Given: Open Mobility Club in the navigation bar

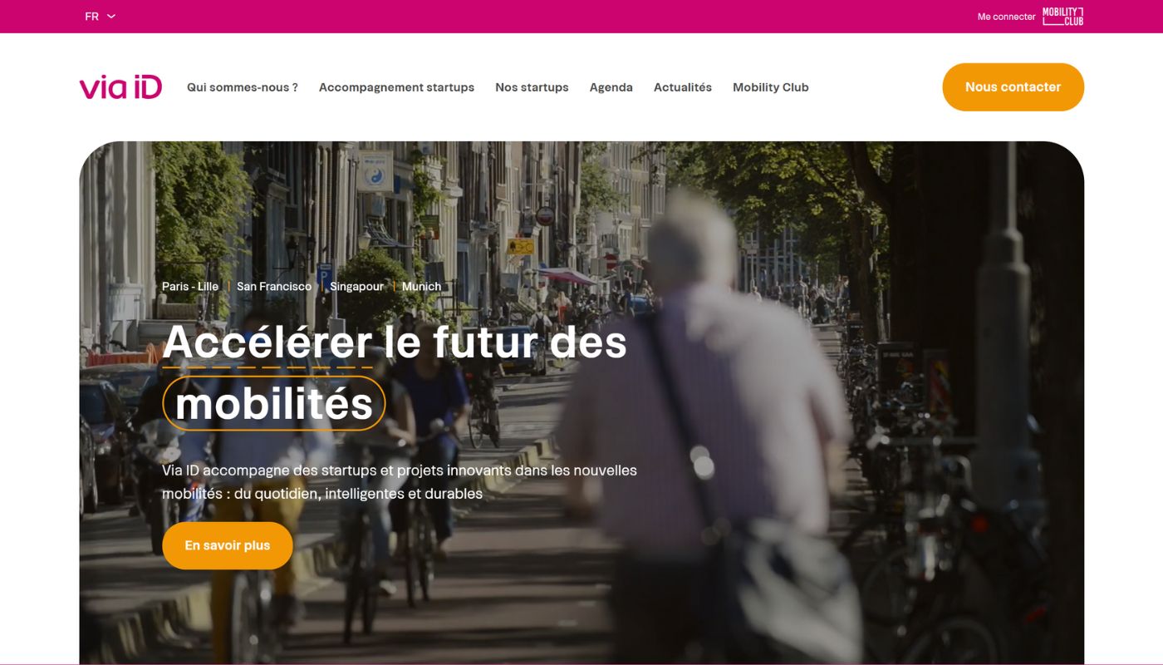Looking at the screenshot, I should tap(771, 87).
